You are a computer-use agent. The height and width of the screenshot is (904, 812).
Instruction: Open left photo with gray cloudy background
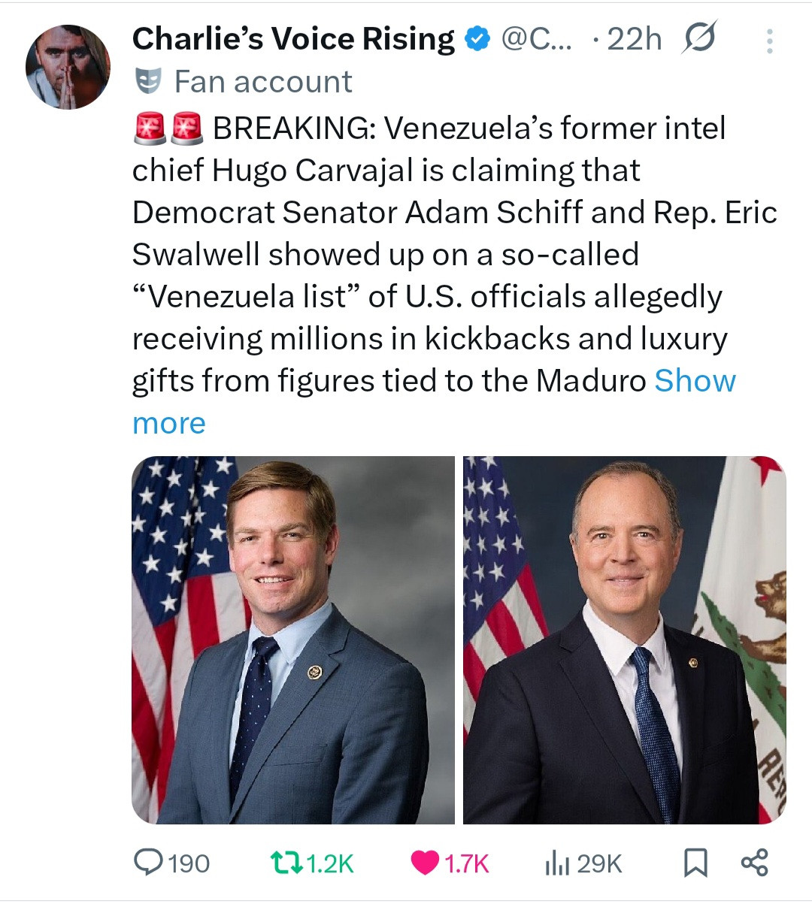(293, 640)
